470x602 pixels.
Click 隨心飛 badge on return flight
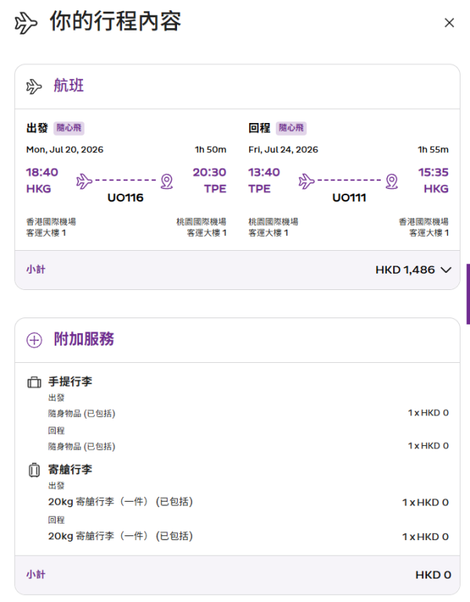(x=291, y=128)
